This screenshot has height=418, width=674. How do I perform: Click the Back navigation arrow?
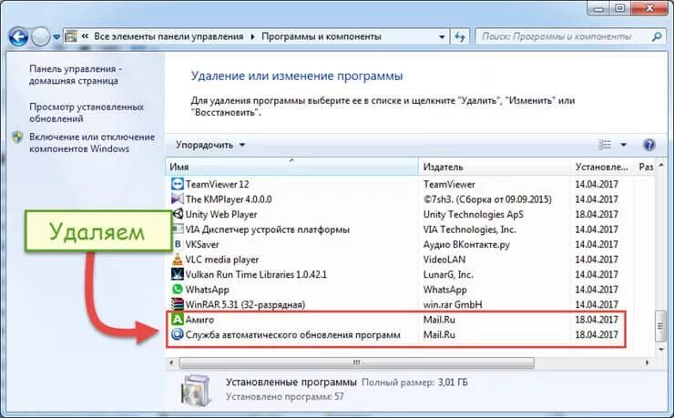click(x=18, y=37)
